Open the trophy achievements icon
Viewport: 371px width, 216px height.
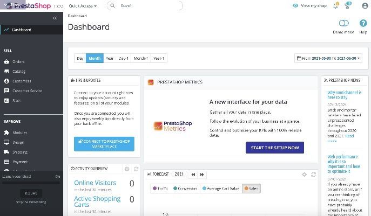[x=348, y=5]
